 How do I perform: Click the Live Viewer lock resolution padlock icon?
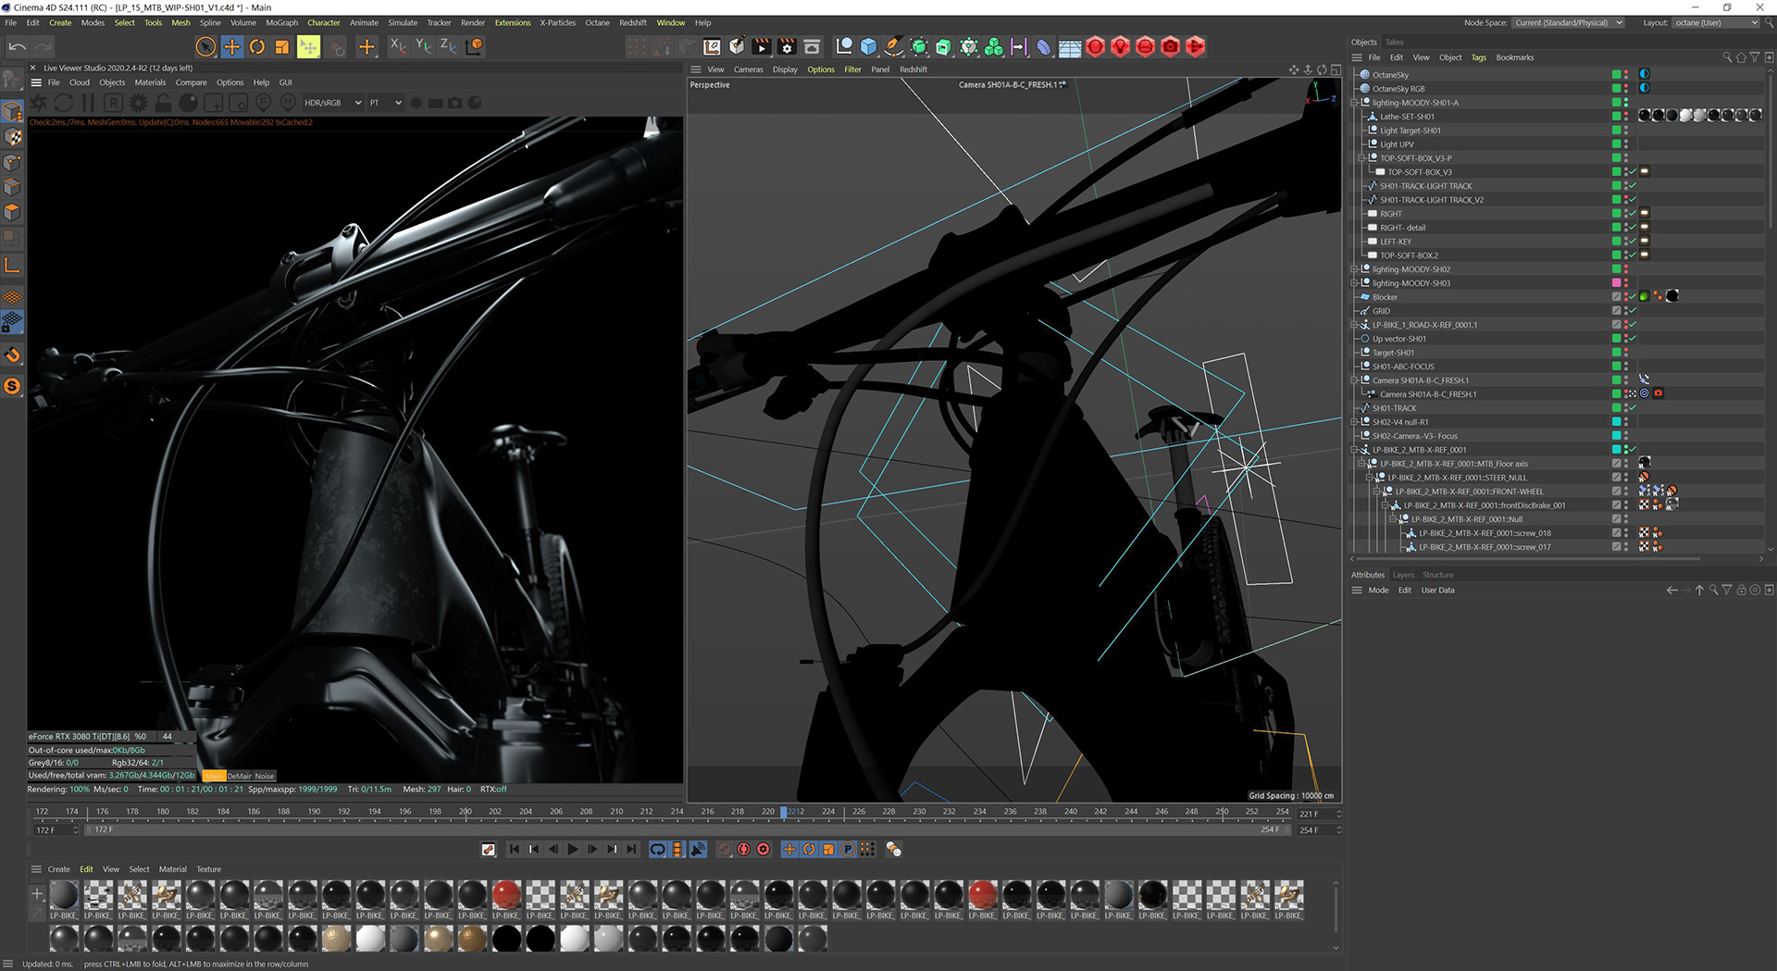pos(163,103)
